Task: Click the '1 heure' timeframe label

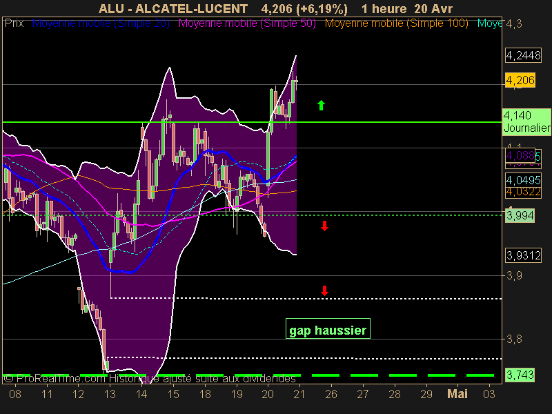Action: point(384,8)
